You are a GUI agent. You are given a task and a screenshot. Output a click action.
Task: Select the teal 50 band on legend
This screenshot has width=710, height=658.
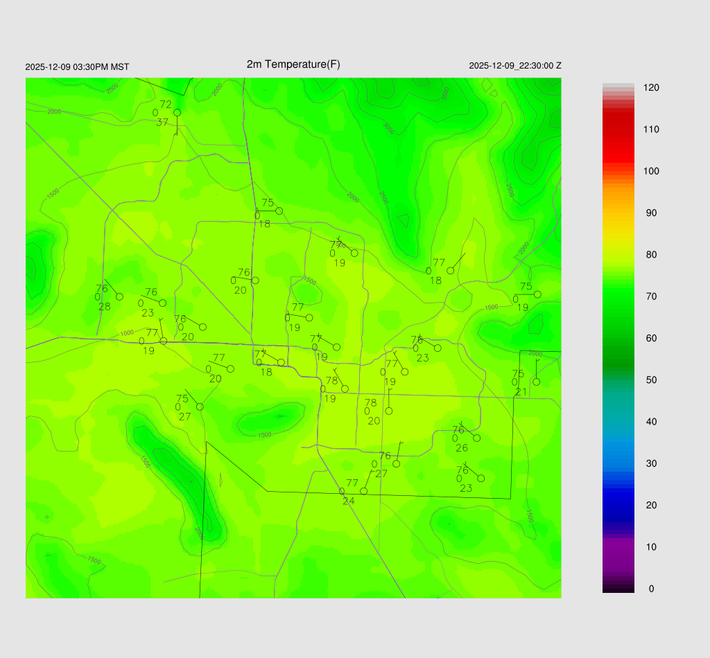(x=618, y=380)
